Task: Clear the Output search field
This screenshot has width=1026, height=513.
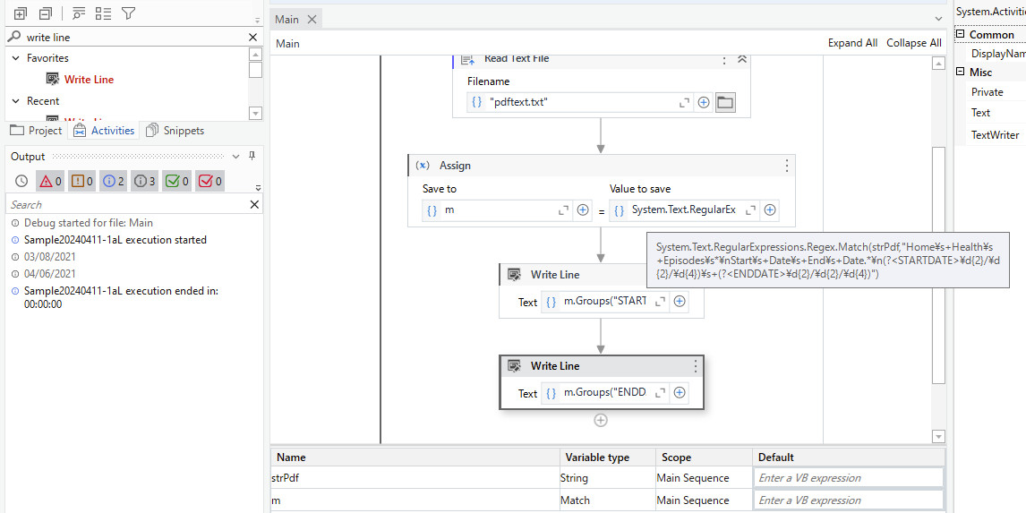Action: 254,205
